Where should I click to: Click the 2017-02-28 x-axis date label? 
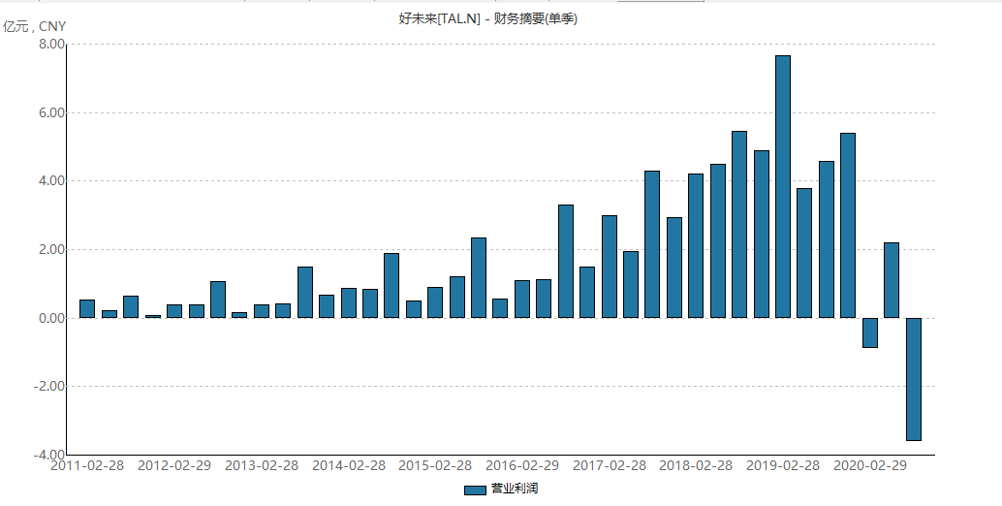click(610, 465)
